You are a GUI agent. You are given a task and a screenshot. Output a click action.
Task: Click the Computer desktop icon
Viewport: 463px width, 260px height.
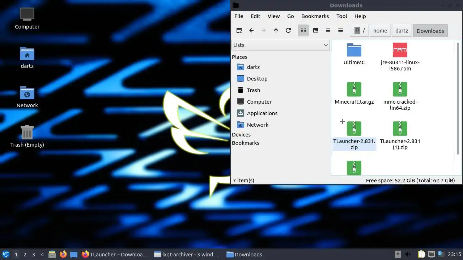pyautogui.click(x=27, y=18)
